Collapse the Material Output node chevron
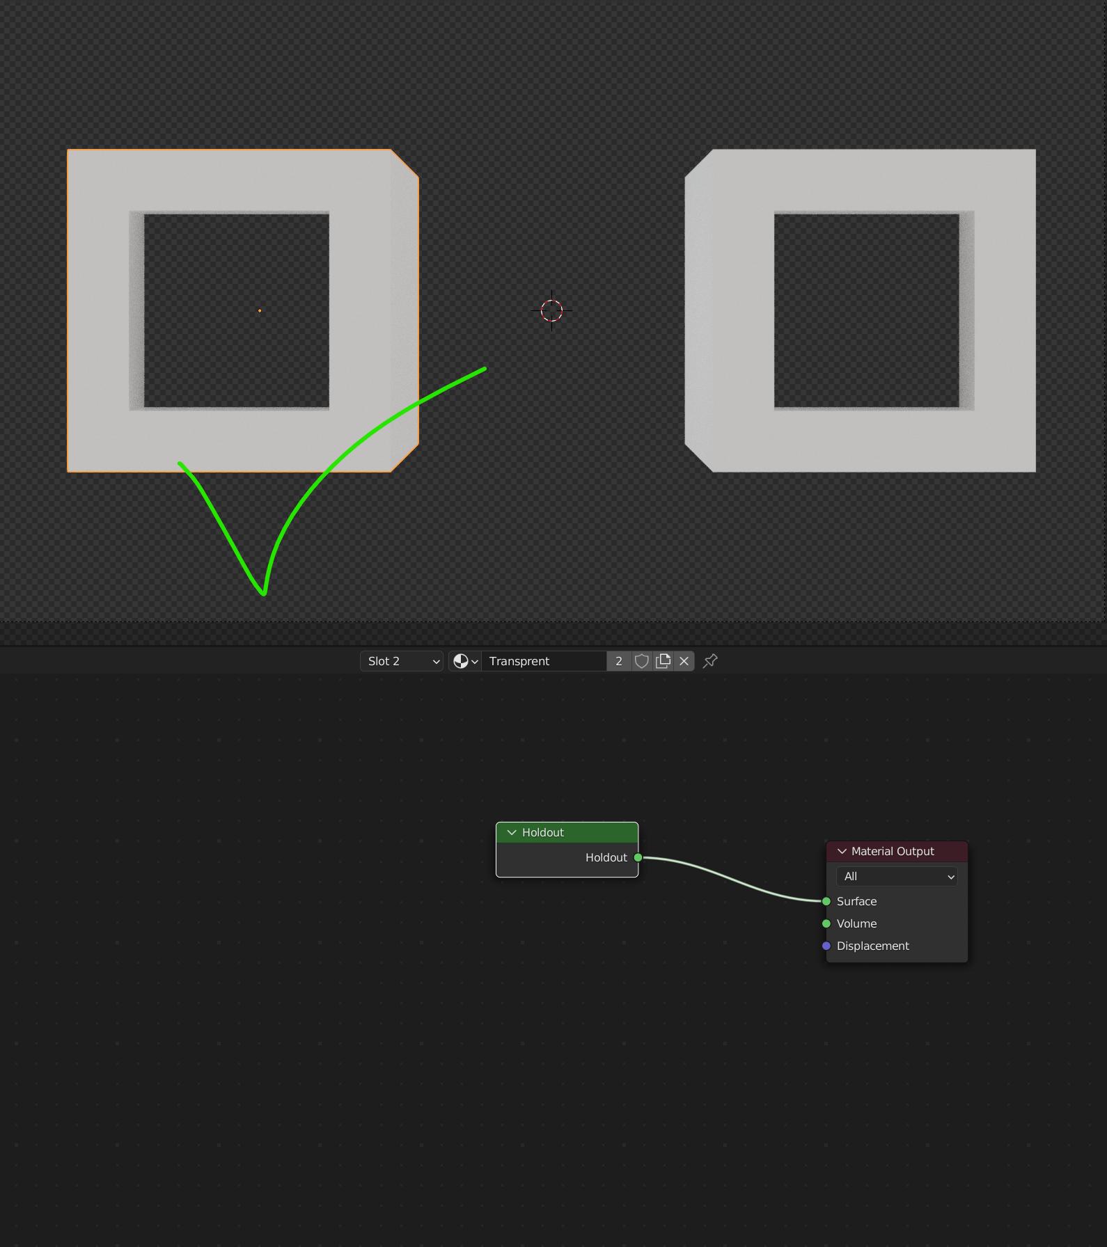Viewport: 1107px width, 1247px height. pyautogui.click(x=842, y=851)
